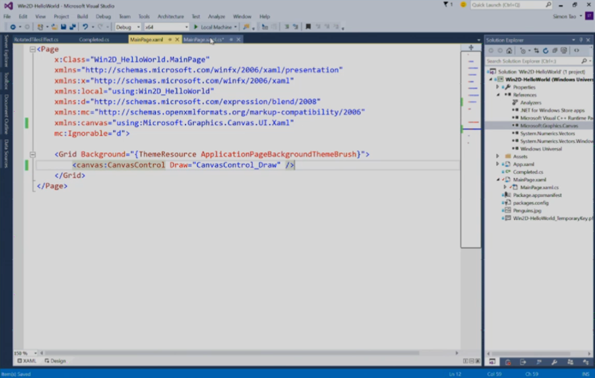Click the wrench Properties tab icon at bottom
Image resolution: width=595 pixels, height=378 pixels.
(x=554, y=362)
